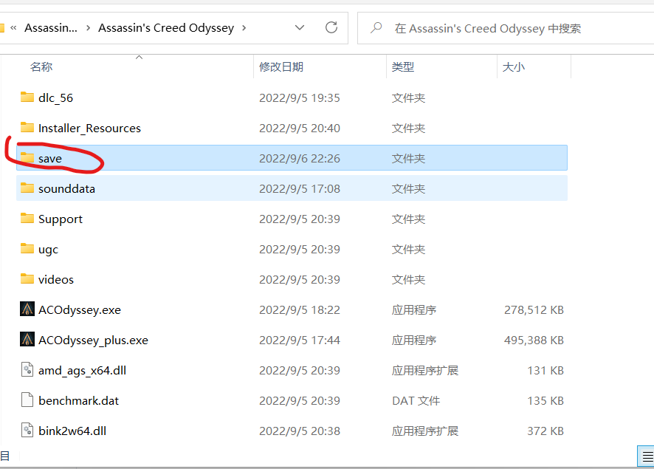Click 应用程序扩展 type of bink2w64.dll
Viewport: 654px width, 469px height.
point(425,431)
